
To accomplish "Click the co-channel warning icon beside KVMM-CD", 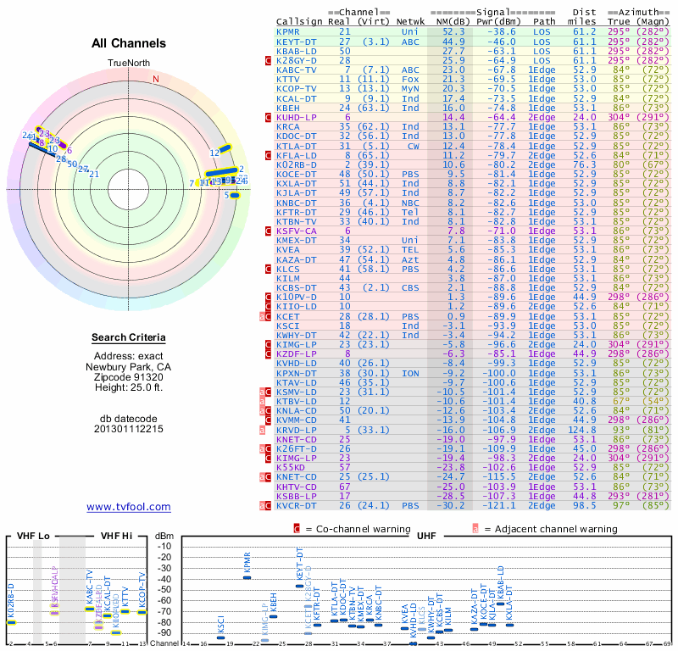I will [269, 420].
